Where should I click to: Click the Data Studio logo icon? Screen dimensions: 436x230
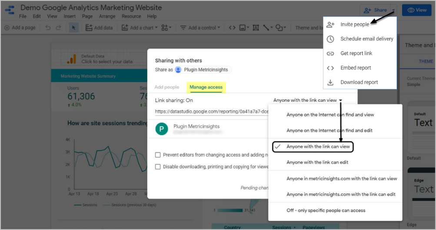10,10
